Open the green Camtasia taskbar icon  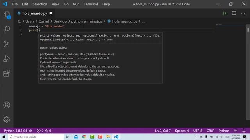(92, 136)
